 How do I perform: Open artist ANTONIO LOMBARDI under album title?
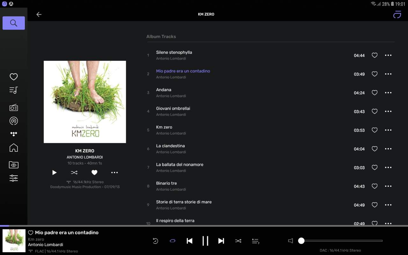[x=84, y=157]
